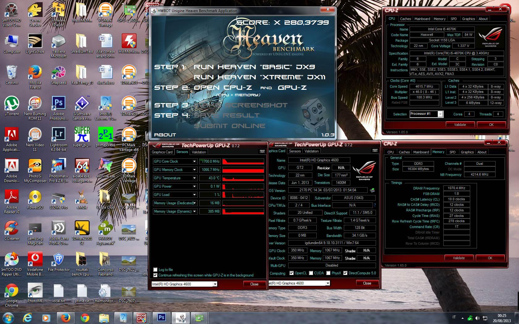
Task: Open LightScribe desktop shortcut
Action: click(x=35, y=44)
